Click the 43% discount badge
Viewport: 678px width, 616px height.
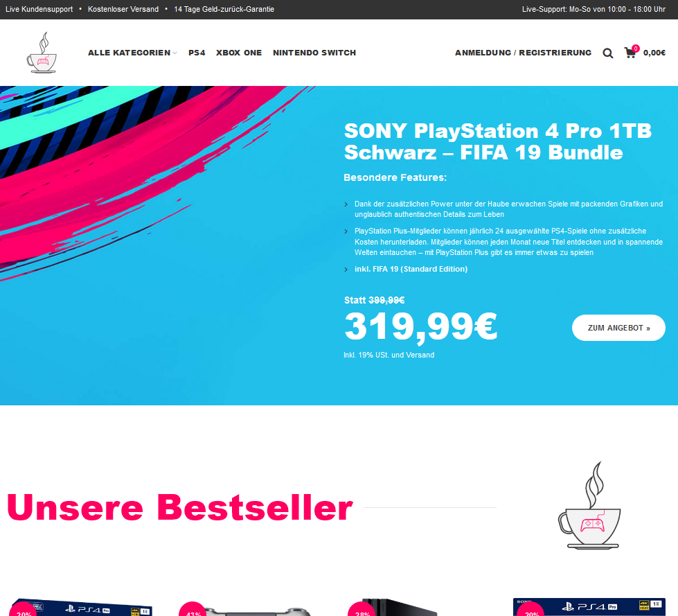pyautogui.click(x=193, y=610)
